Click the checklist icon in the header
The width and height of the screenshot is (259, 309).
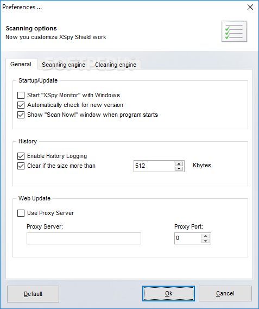click(x=234, y=31)
